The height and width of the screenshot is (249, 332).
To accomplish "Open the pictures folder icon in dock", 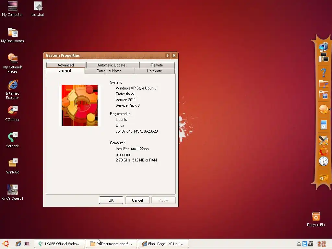I will click(x=324, y=95).
